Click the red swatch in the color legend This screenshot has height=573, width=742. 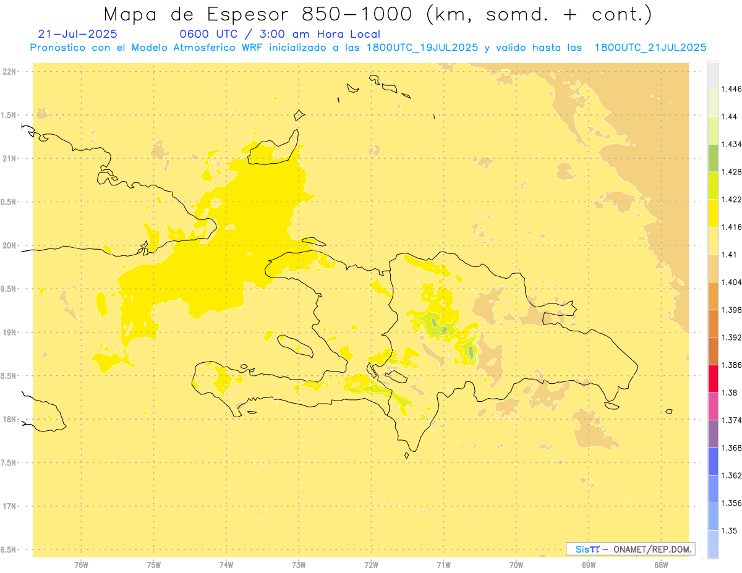pyautogui.click(x=713, y=378)
